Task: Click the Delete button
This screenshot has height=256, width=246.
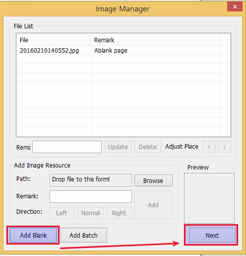Action: tap(148, 147)
